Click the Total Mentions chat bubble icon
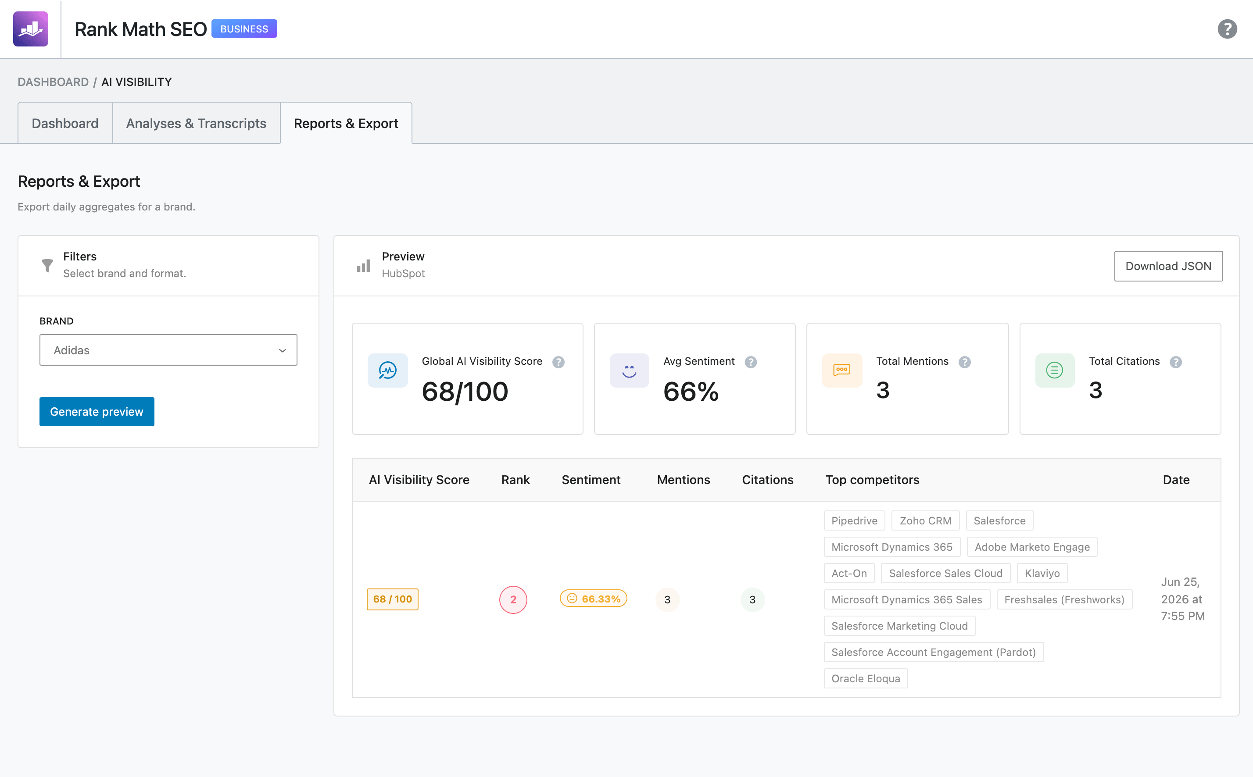The image size is (1253, 777). (841, 370)
